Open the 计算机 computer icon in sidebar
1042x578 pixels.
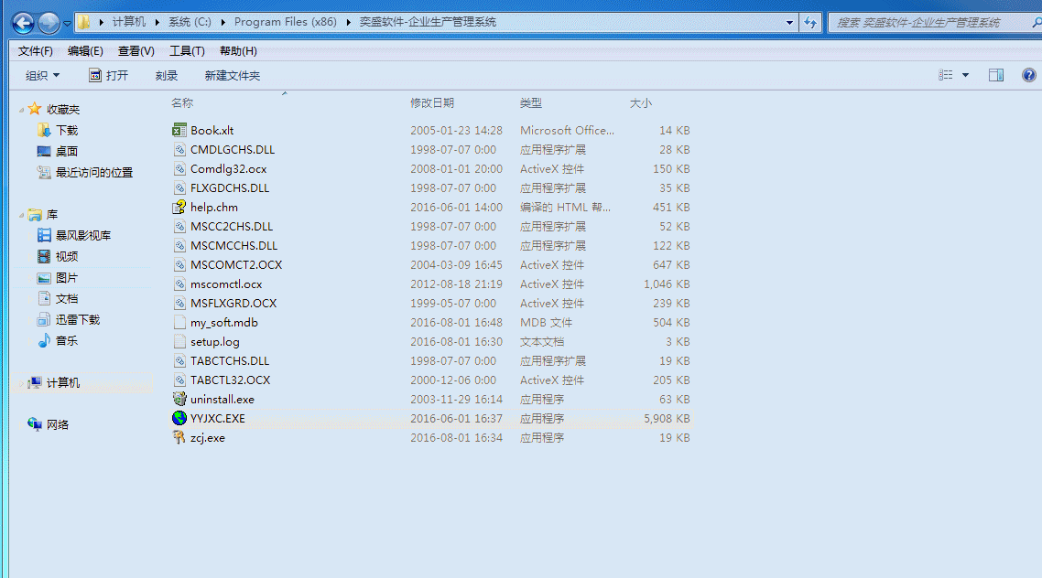(x=35, y=382)
